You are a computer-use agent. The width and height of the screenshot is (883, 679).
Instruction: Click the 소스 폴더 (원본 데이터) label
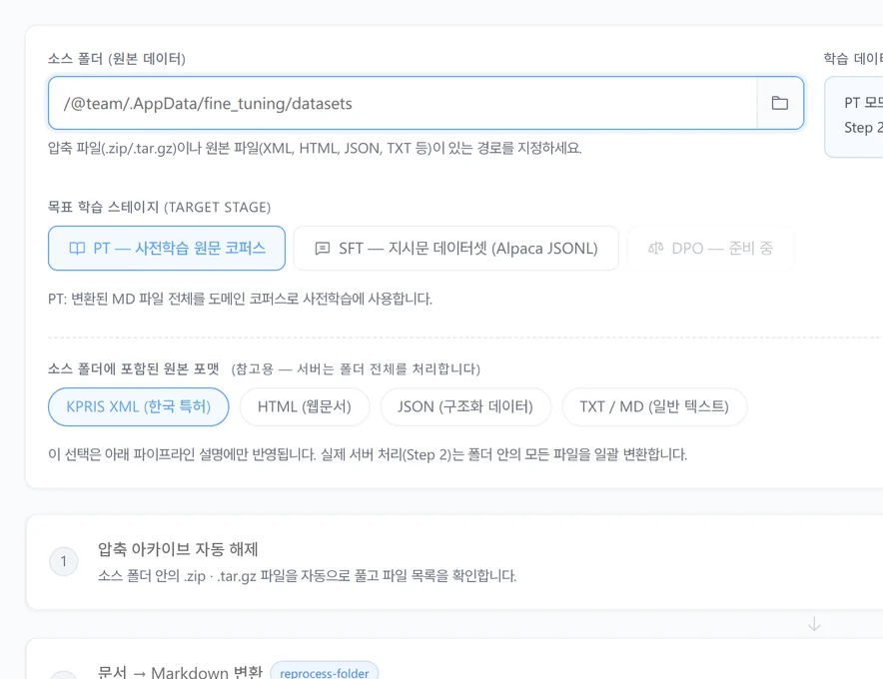coord(117,59)
